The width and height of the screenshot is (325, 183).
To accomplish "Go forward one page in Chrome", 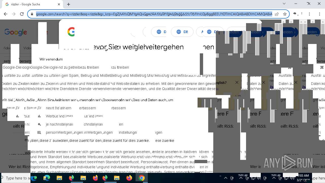I will coord(14,14).
